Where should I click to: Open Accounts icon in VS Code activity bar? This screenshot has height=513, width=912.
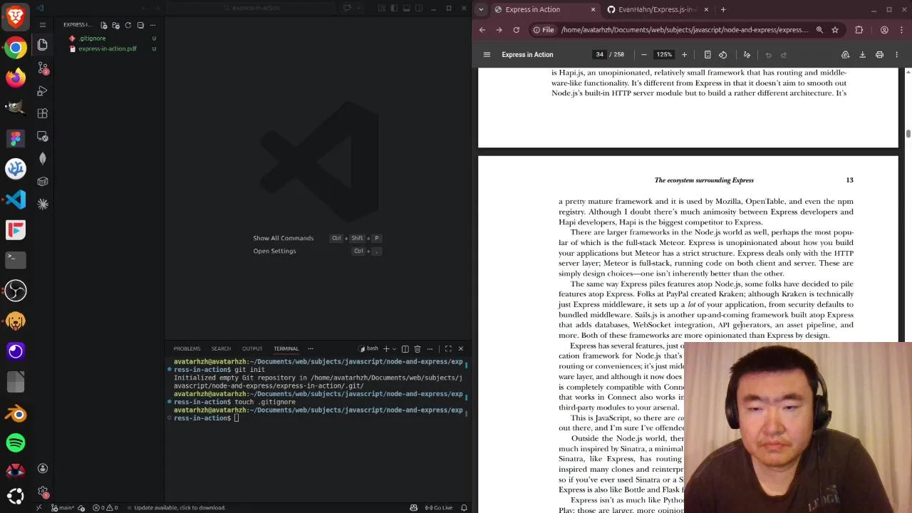coord(43,468)
